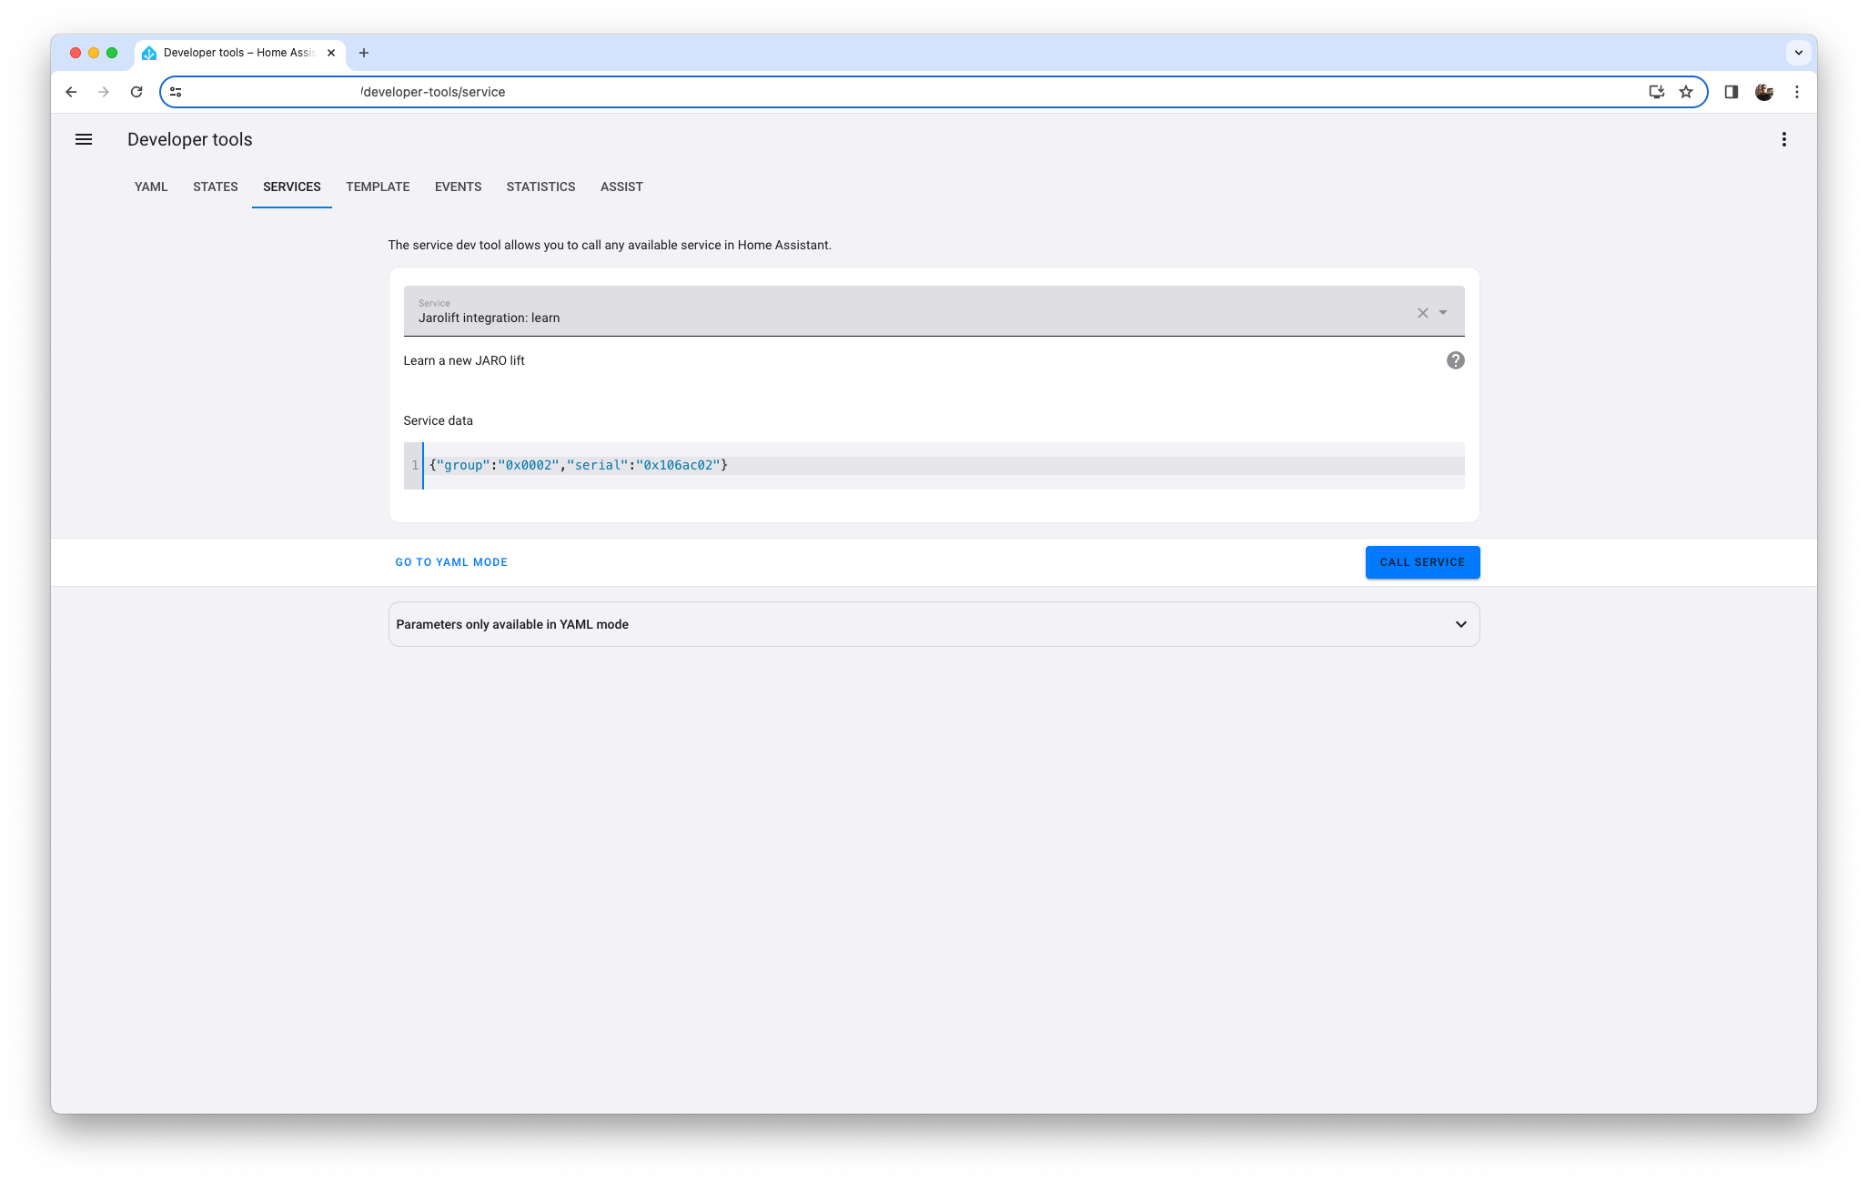The height and width of the screenshot is (1181, 1868).
Task: Open the Service dropdown arrow
Action: 1443,313
